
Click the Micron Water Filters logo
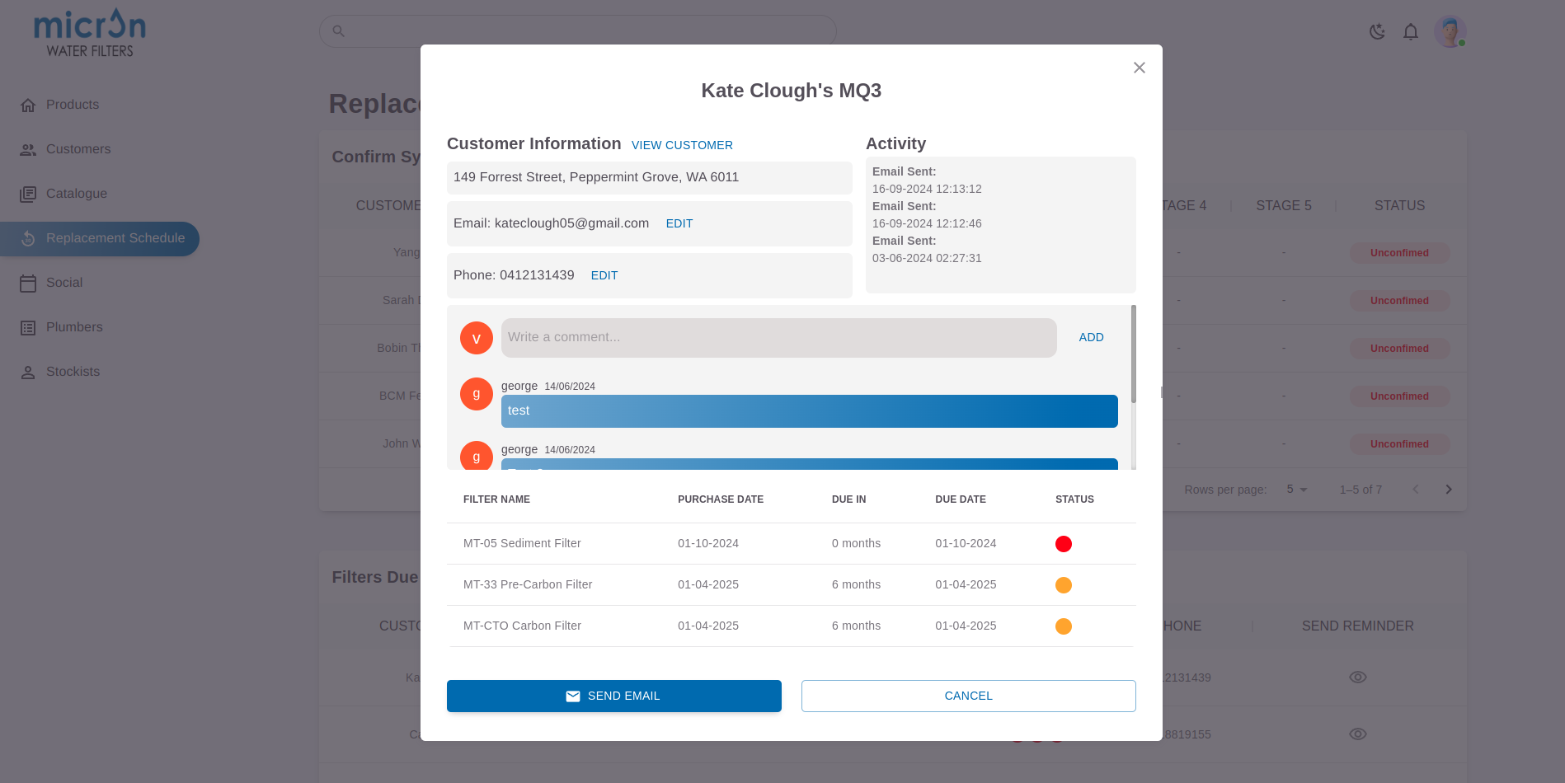(x=90, y=33)
